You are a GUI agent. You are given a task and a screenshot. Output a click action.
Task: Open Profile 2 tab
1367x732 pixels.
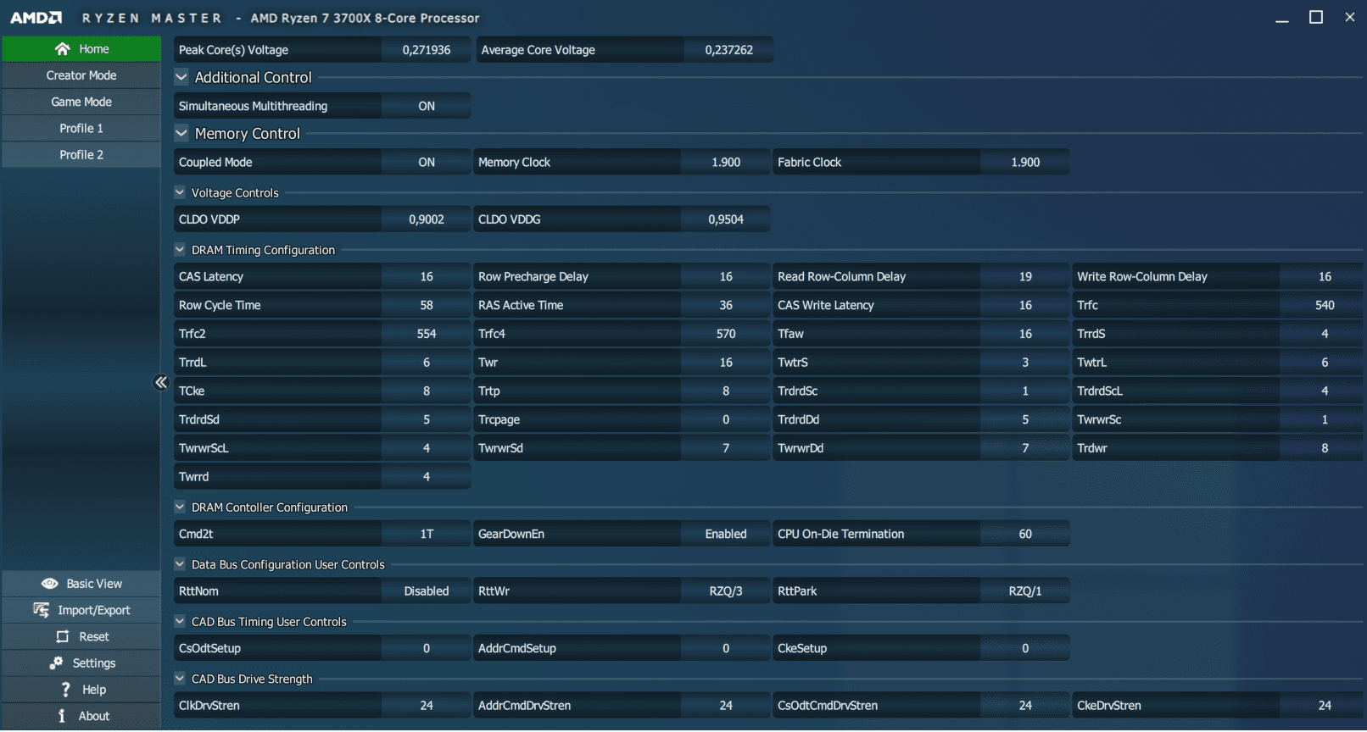coord(81,154)
